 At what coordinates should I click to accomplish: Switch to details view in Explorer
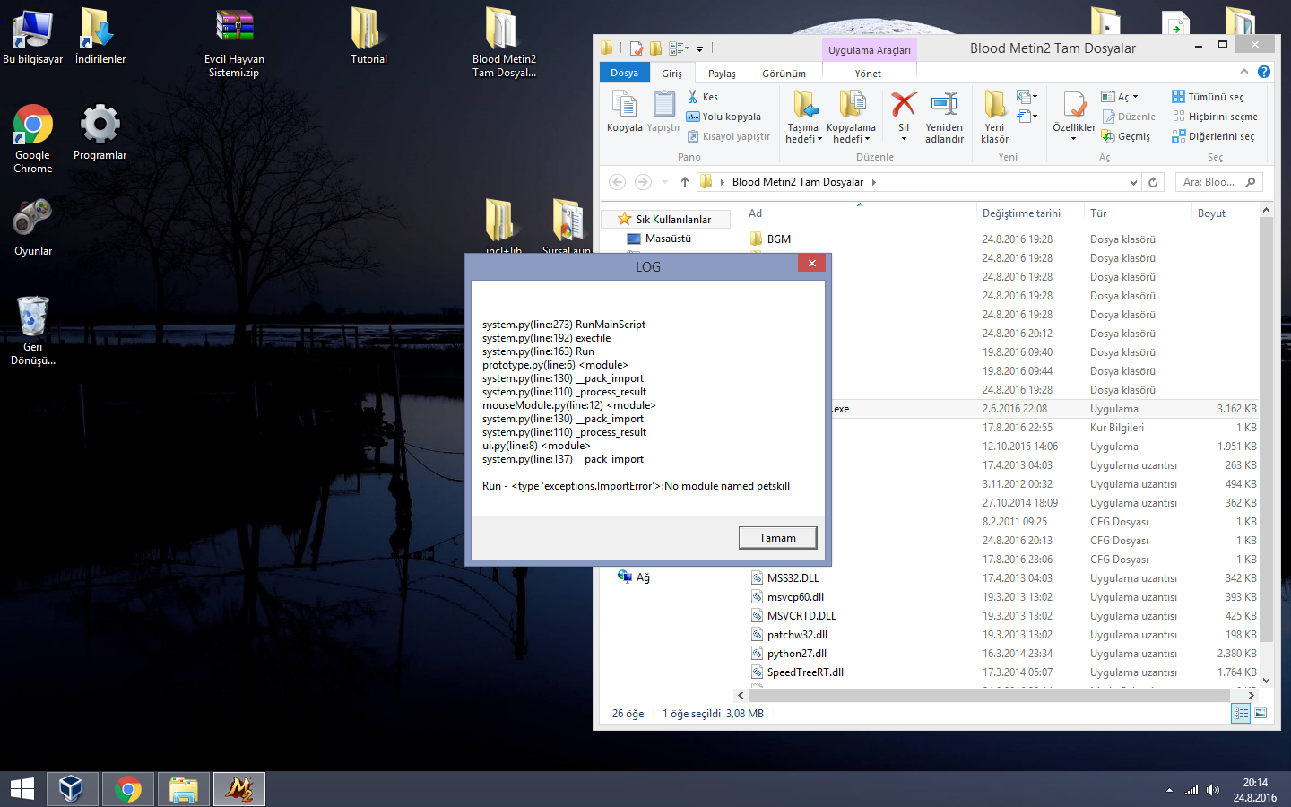(x=1241, y=713)
